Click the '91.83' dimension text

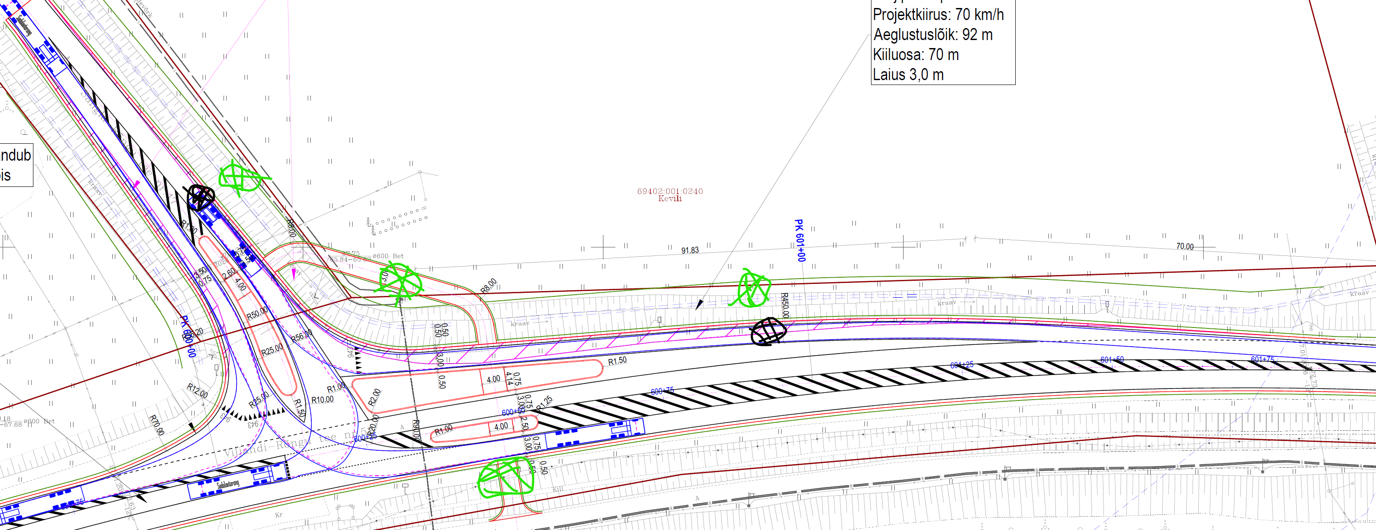pos(690,251)
